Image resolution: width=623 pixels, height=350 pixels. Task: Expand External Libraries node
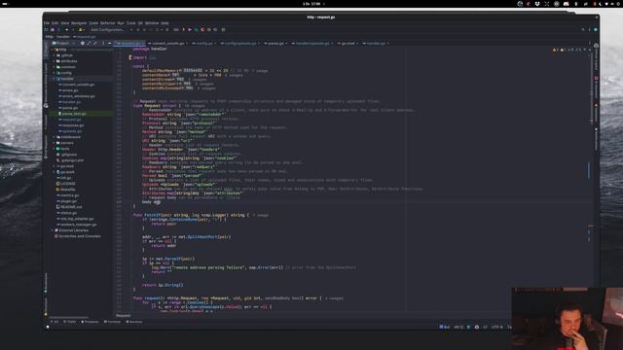pyautogui.click(x=52, y=230)
